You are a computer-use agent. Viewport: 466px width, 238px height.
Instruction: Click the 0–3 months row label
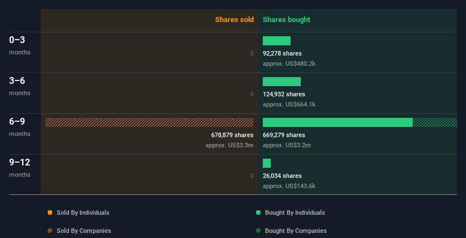coord(20,45)
